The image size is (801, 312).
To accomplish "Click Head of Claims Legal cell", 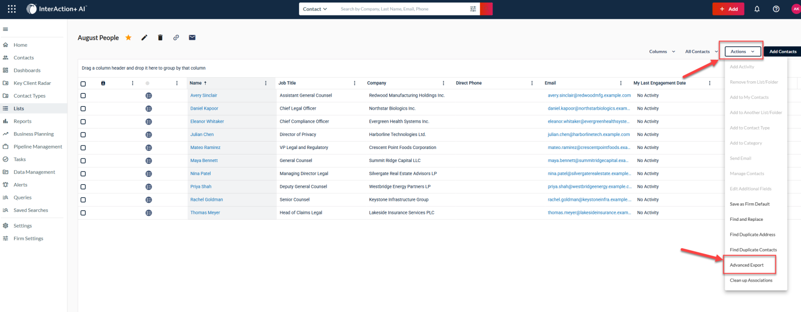I will 301,212.
